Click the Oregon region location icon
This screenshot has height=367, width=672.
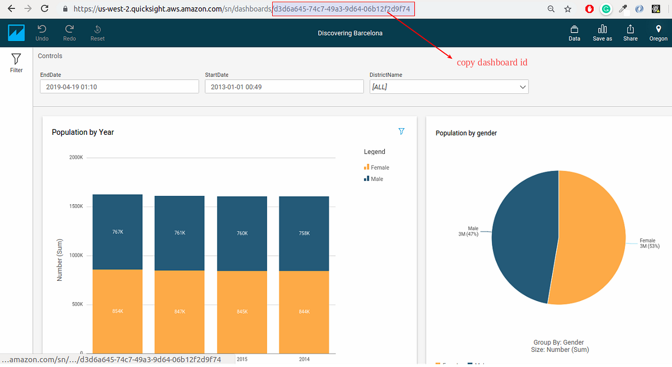click(658, 31)
